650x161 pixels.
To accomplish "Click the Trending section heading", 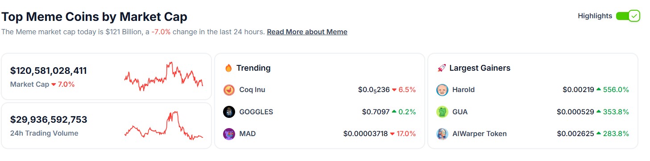I will [x=253, y=68].
